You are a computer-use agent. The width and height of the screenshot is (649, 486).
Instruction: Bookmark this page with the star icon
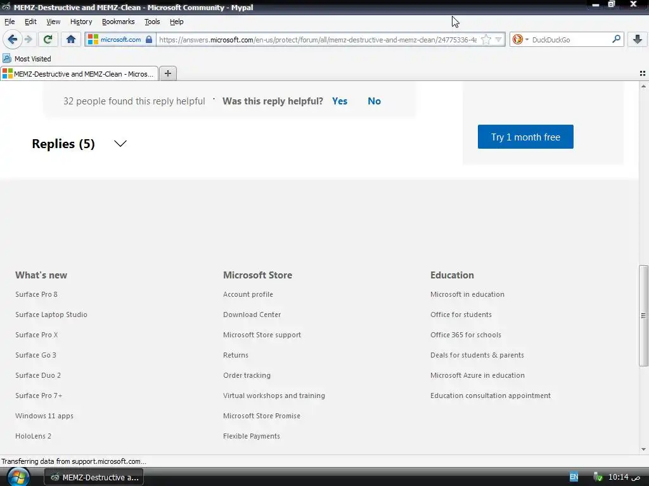click(486, 40)
